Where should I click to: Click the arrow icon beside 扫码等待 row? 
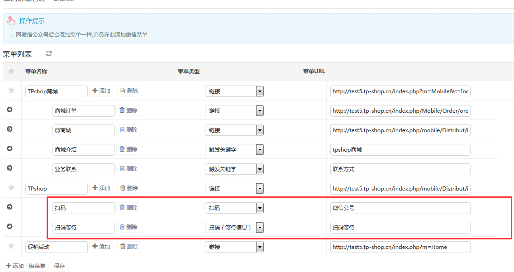(10, 226)
